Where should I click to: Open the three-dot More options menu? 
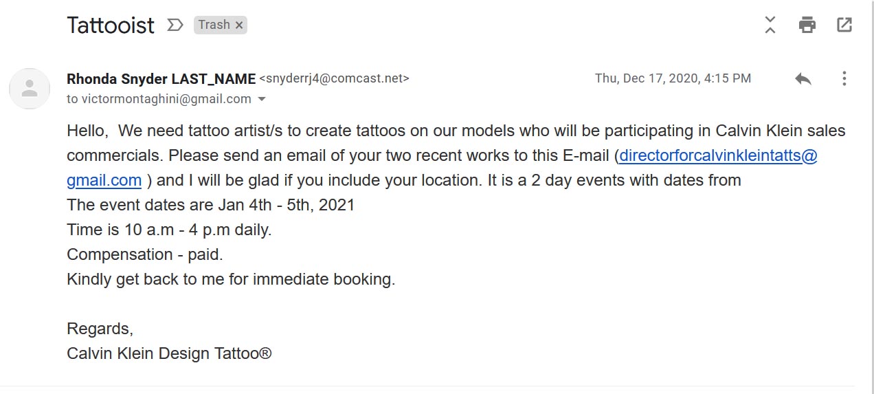(x=844, y=78)
